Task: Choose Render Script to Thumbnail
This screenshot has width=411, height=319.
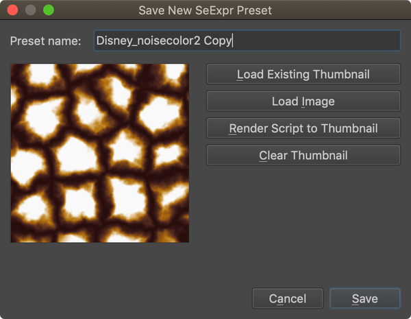Action: [303, 128]
